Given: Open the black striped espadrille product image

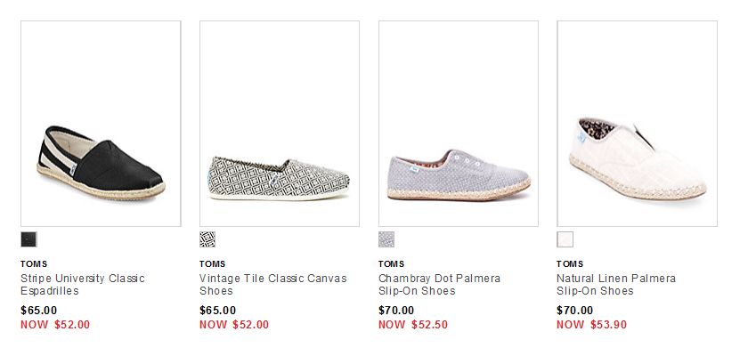Looking at the screenshot, I should coord(101,124).
